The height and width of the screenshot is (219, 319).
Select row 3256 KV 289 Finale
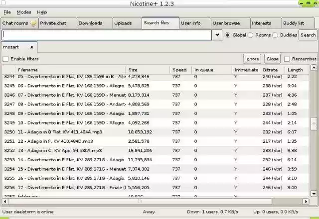point(156,188)
